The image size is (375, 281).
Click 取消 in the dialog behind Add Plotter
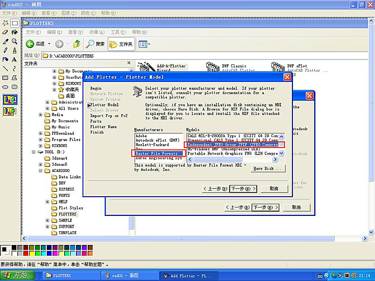(x=297, y=207)
